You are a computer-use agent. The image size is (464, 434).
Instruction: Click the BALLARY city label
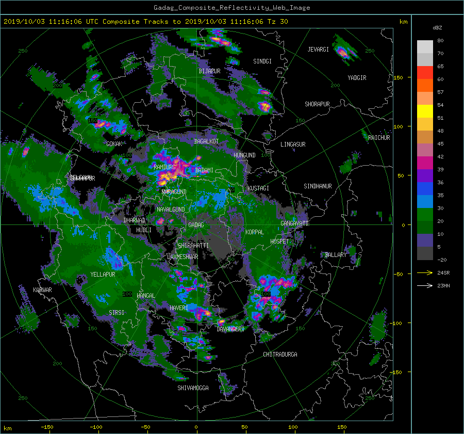tap(336, 255)
